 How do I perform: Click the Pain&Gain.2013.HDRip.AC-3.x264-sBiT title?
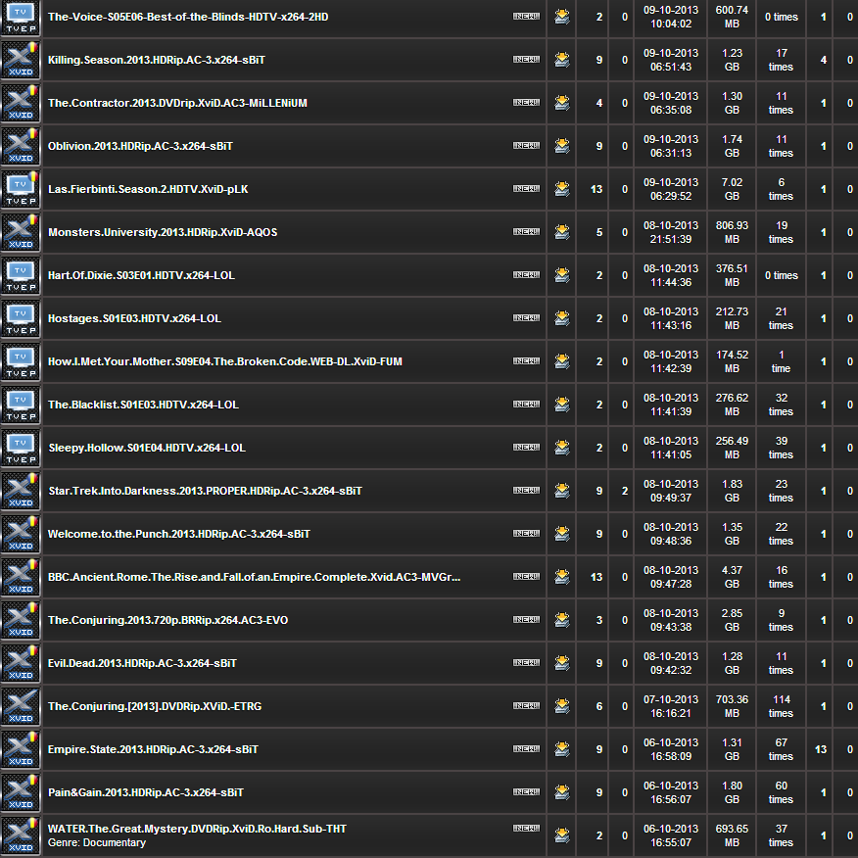point(146,792)
